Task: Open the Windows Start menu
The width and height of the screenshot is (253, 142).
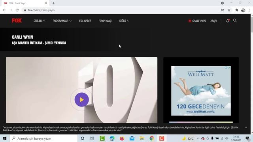Action: click(x=5, y=138)
